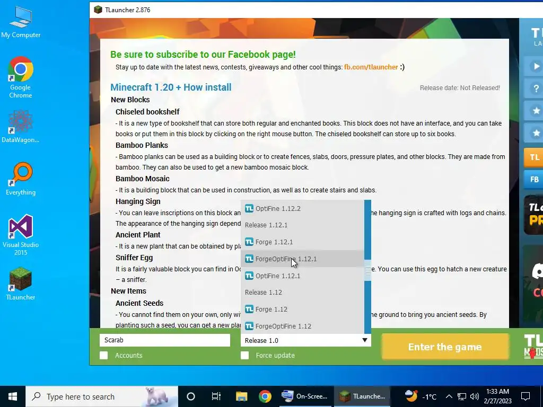Toggle the Force update checkbox
This screenshot has height=407, width=543.
[x=245, y=356]
